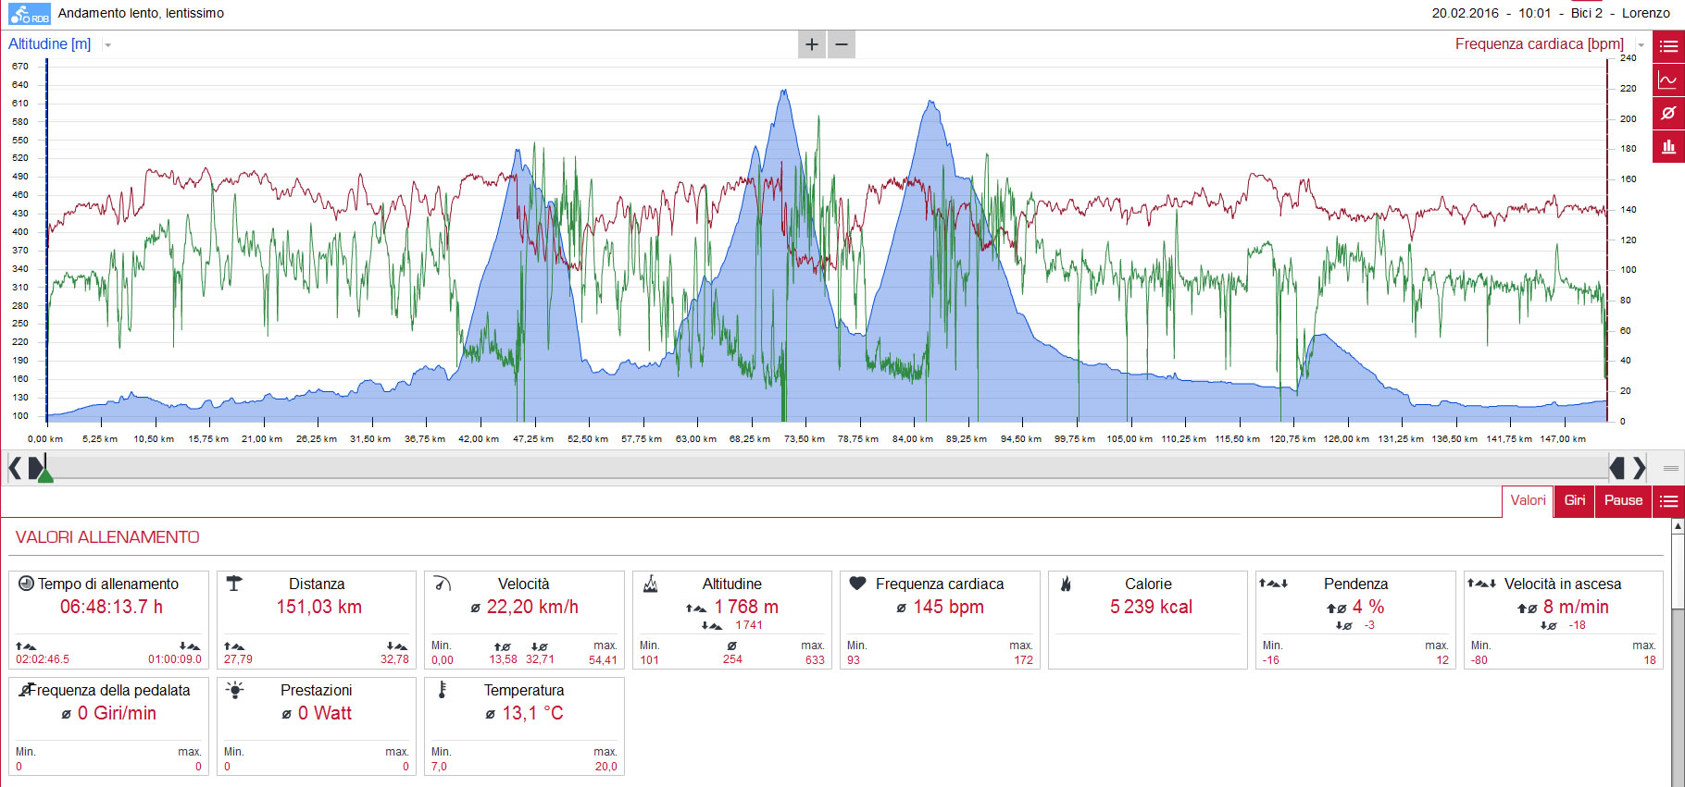1685x787 pixels.
Task: Click the cadence value 0 Giri/min
Action: [x=117, y=714]
